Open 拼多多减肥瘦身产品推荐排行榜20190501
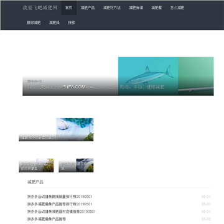This screenshot has width=224, height=224. [60, 204]
